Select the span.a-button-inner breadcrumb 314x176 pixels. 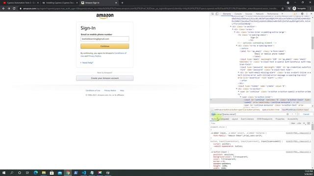271,110
